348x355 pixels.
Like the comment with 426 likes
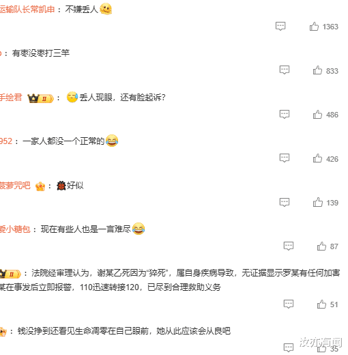coord(317,158)
